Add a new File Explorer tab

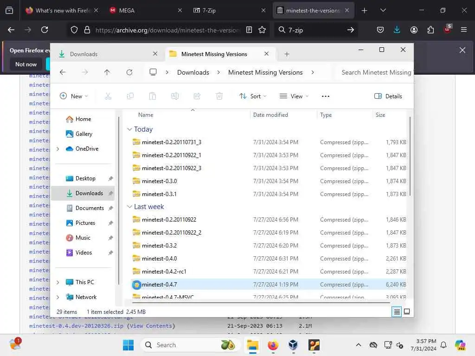287,54
